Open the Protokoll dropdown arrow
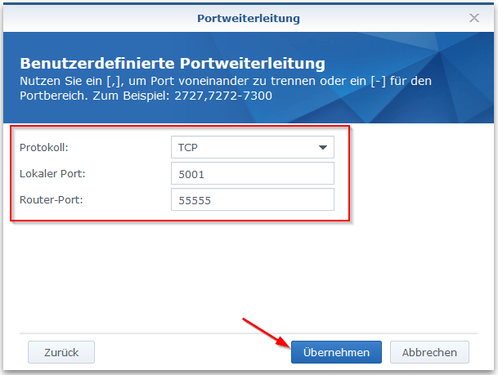The width and height of the screenshot is (498, 375). 321,147
